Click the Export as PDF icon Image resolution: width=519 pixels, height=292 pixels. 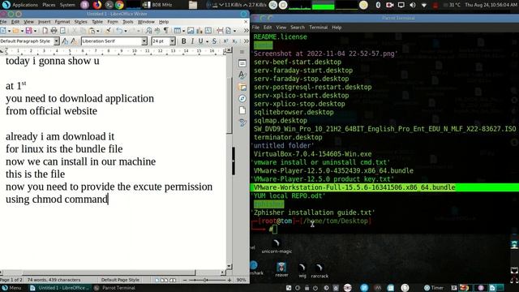pyautogui.click(x=45, y=31)
